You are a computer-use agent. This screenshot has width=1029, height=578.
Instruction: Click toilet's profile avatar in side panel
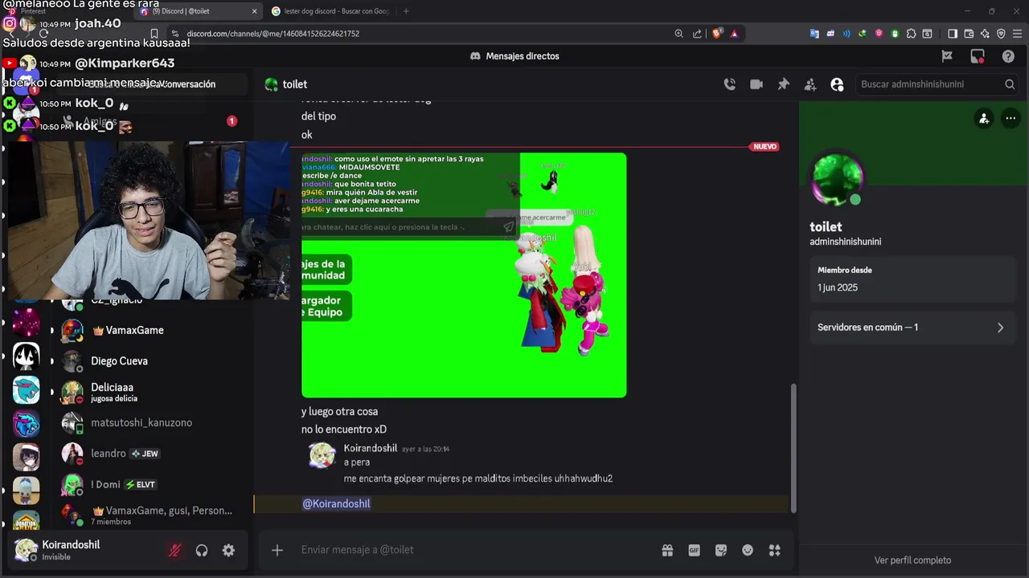tap(838, 177)
